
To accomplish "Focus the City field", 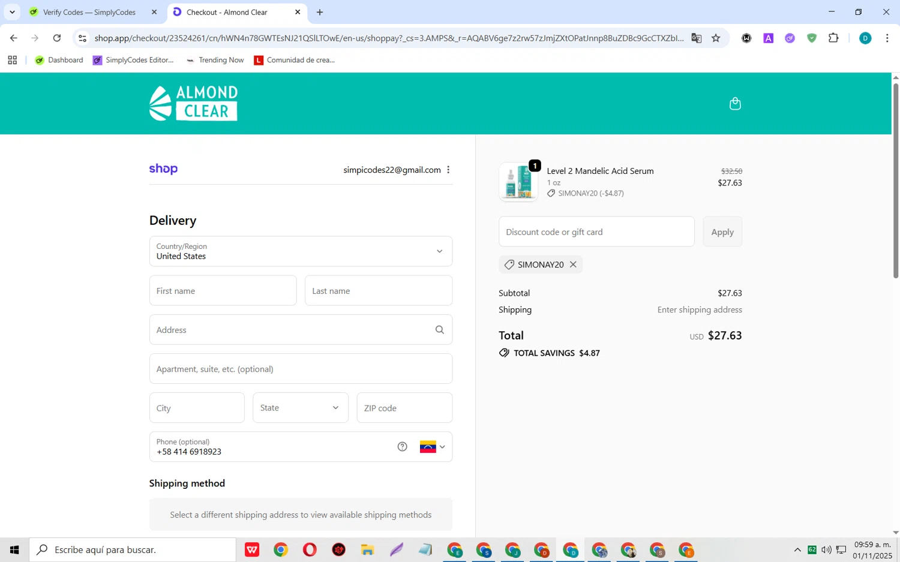I will pos(197,408).
